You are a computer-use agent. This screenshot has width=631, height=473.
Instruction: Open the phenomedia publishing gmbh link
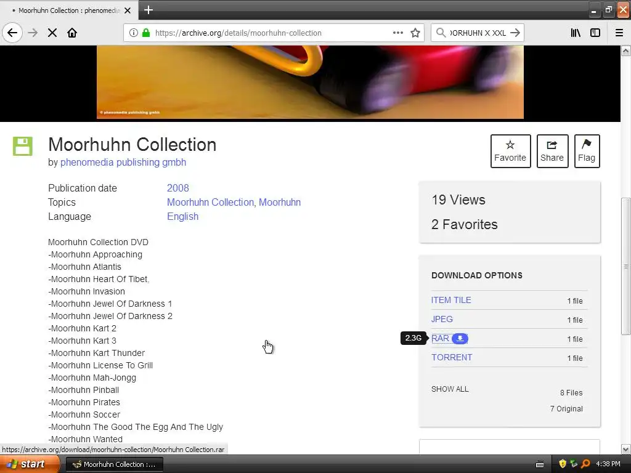[123, 163]
